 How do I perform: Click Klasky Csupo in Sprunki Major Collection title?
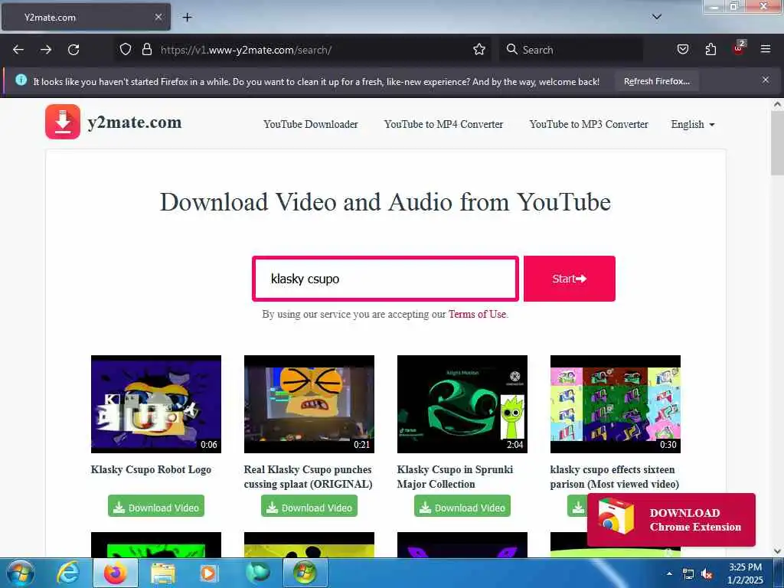pyautogui.click(x=455, y=476)
